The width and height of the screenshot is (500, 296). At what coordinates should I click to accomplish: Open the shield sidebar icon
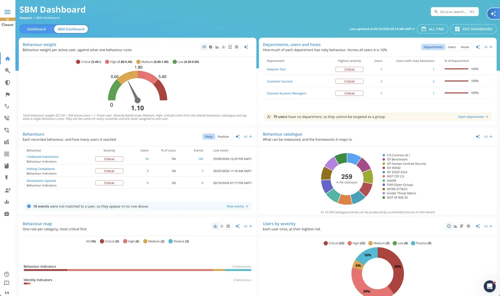pos(7,83)
